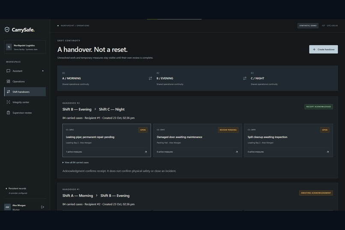
Task: Click 'Loading Bay 2 · Alex Morgan' on Leaking pipe card
Action: tap(79, 143)
